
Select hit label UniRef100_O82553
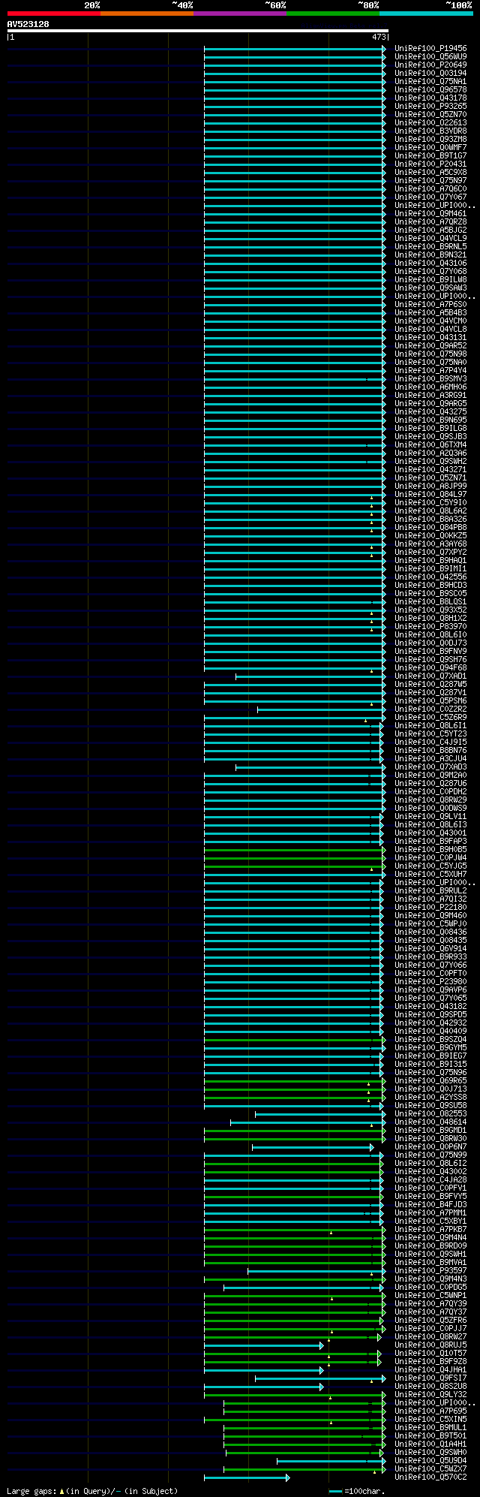(430, 1113)
